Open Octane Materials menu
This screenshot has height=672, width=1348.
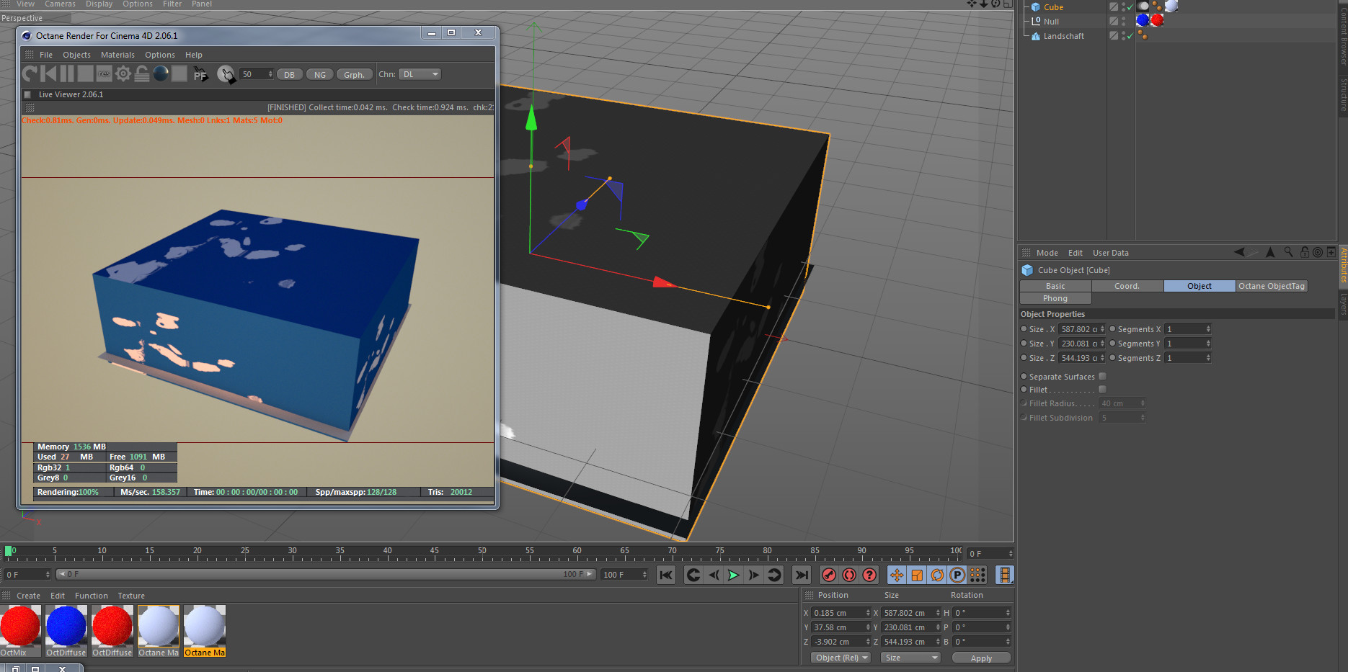click(x=117, y=55)
